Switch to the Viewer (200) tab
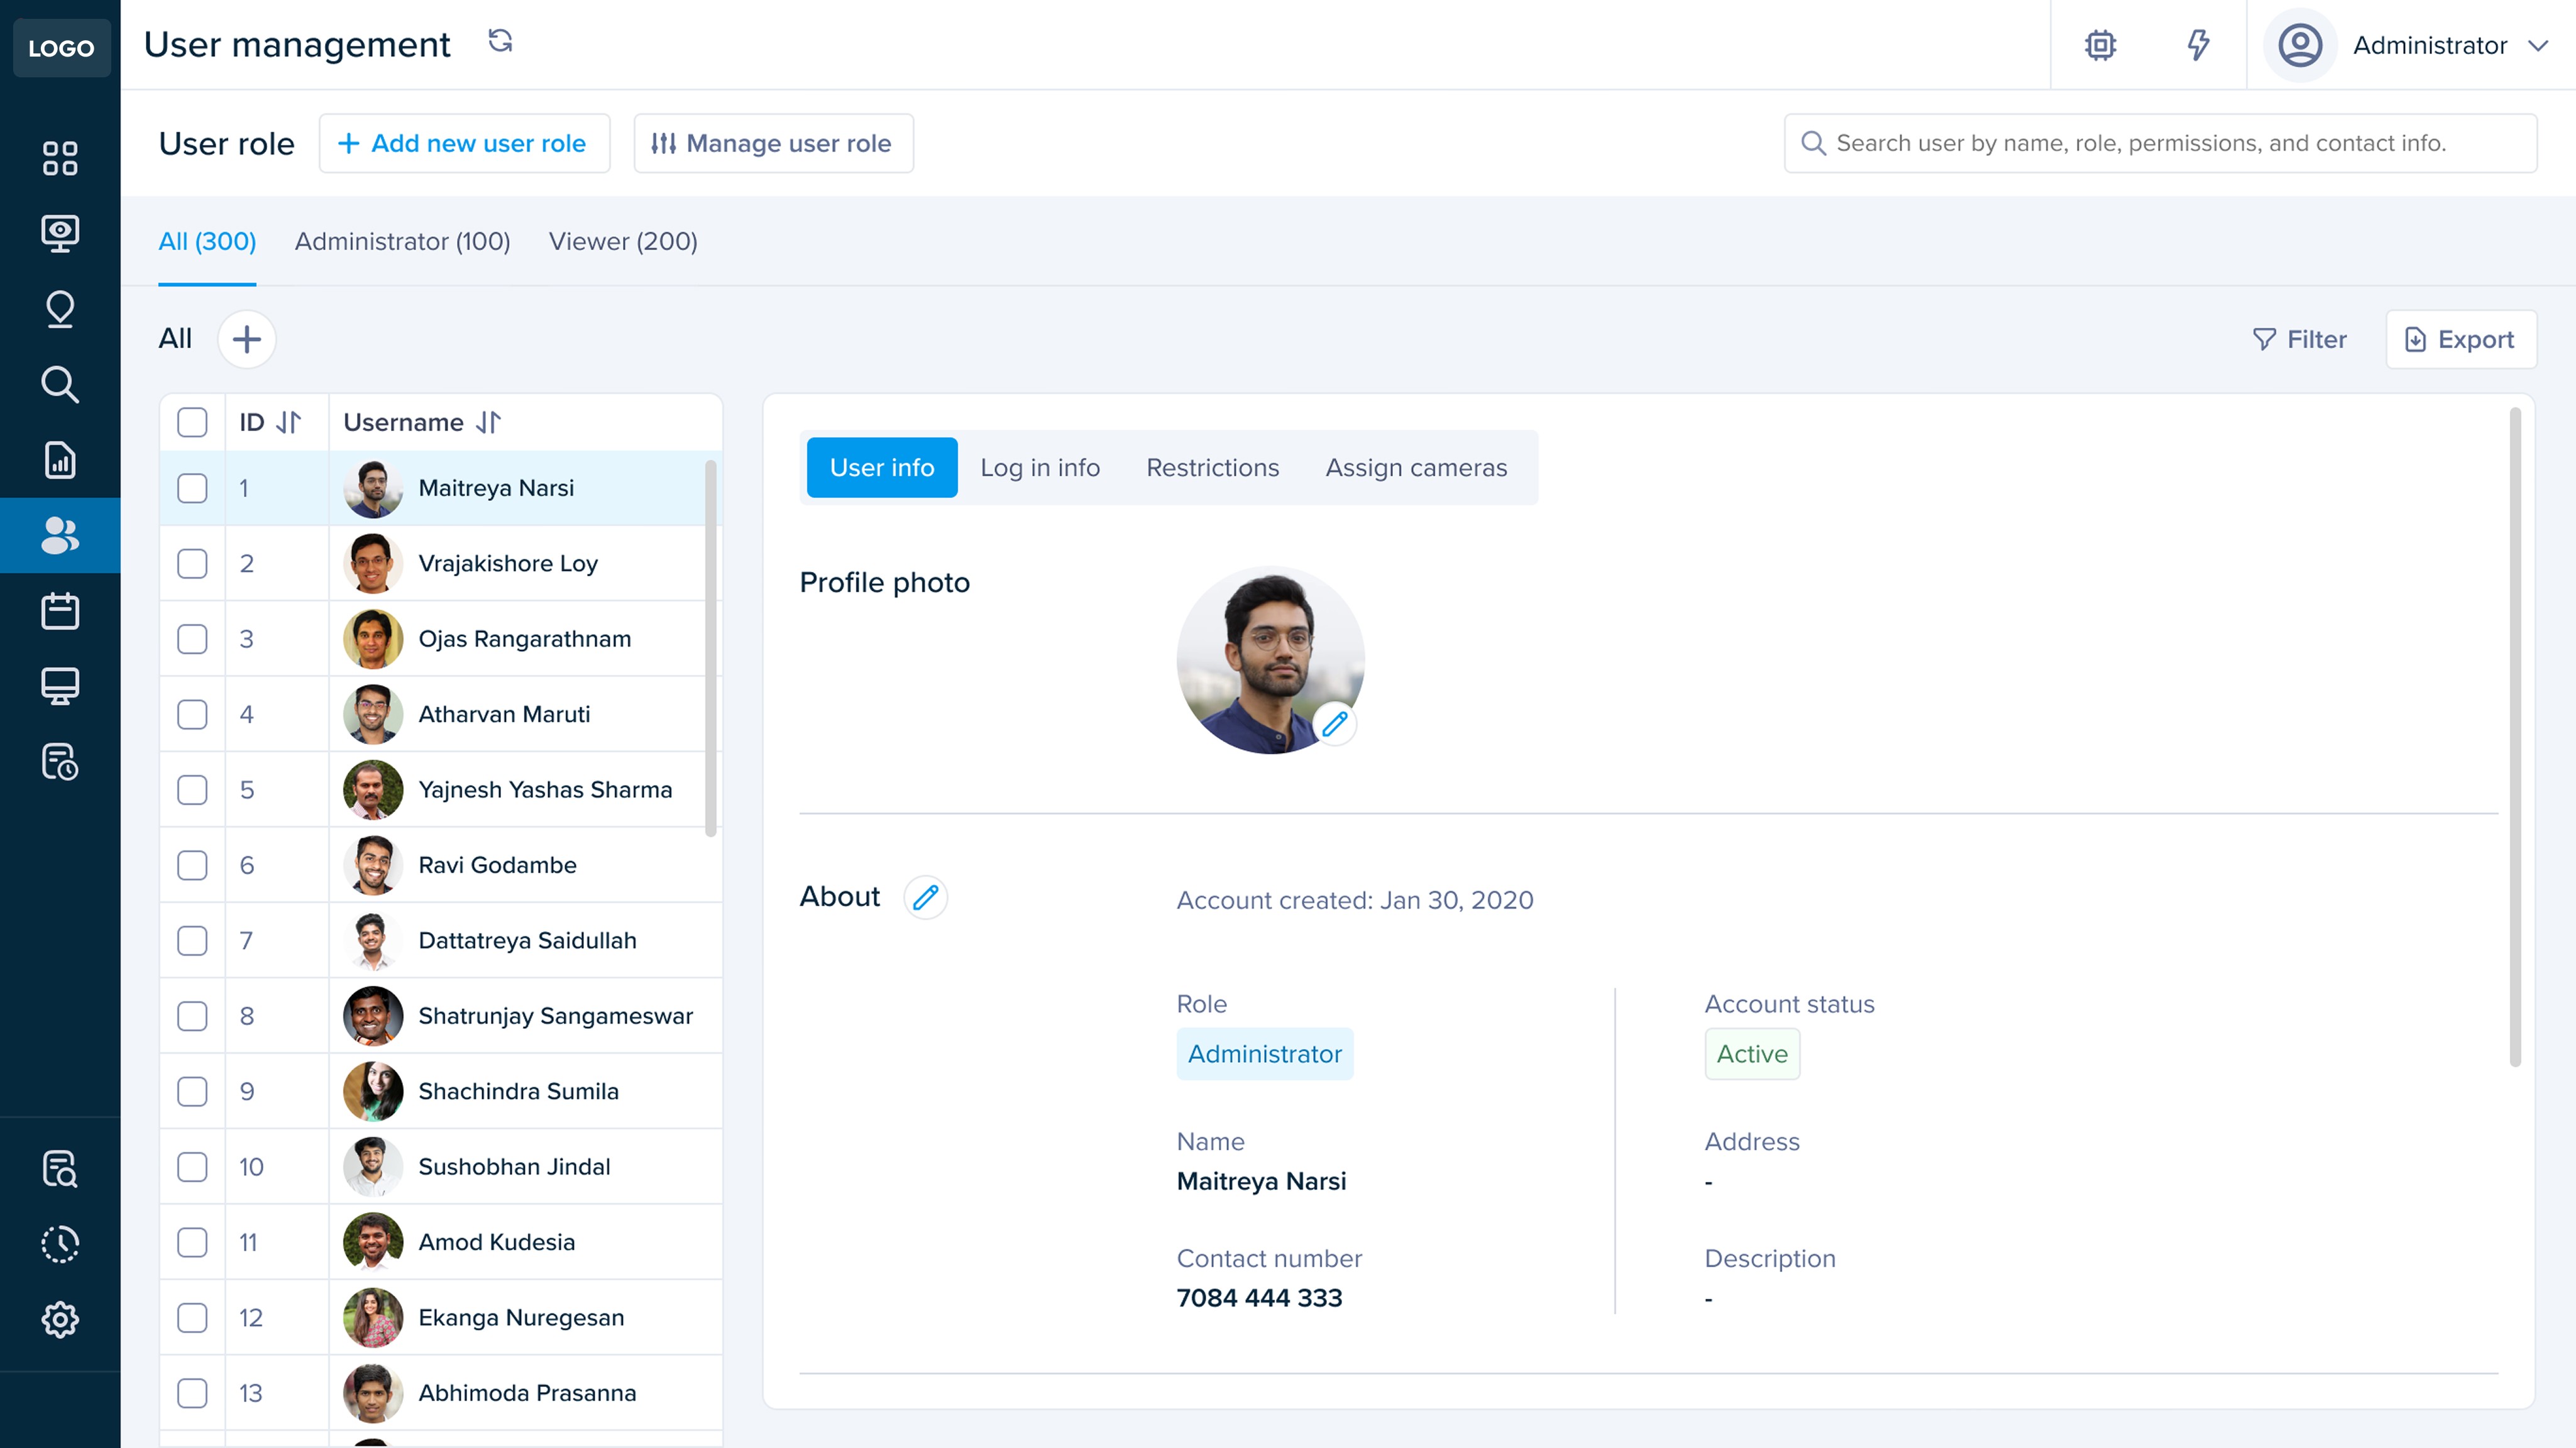The height and width of the screenshot is (1448, 2576). [x=623, y=242]
